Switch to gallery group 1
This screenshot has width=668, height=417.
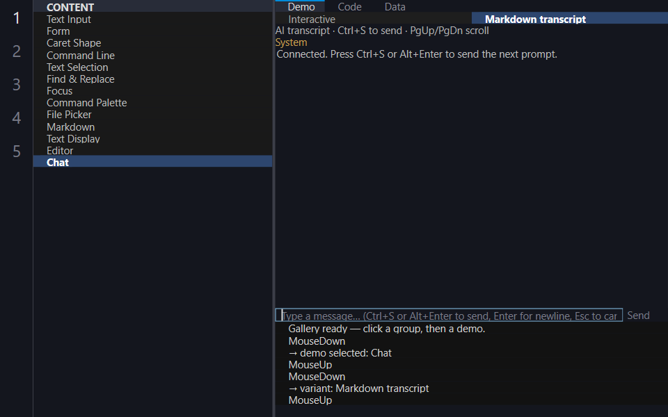coord(16,18)
